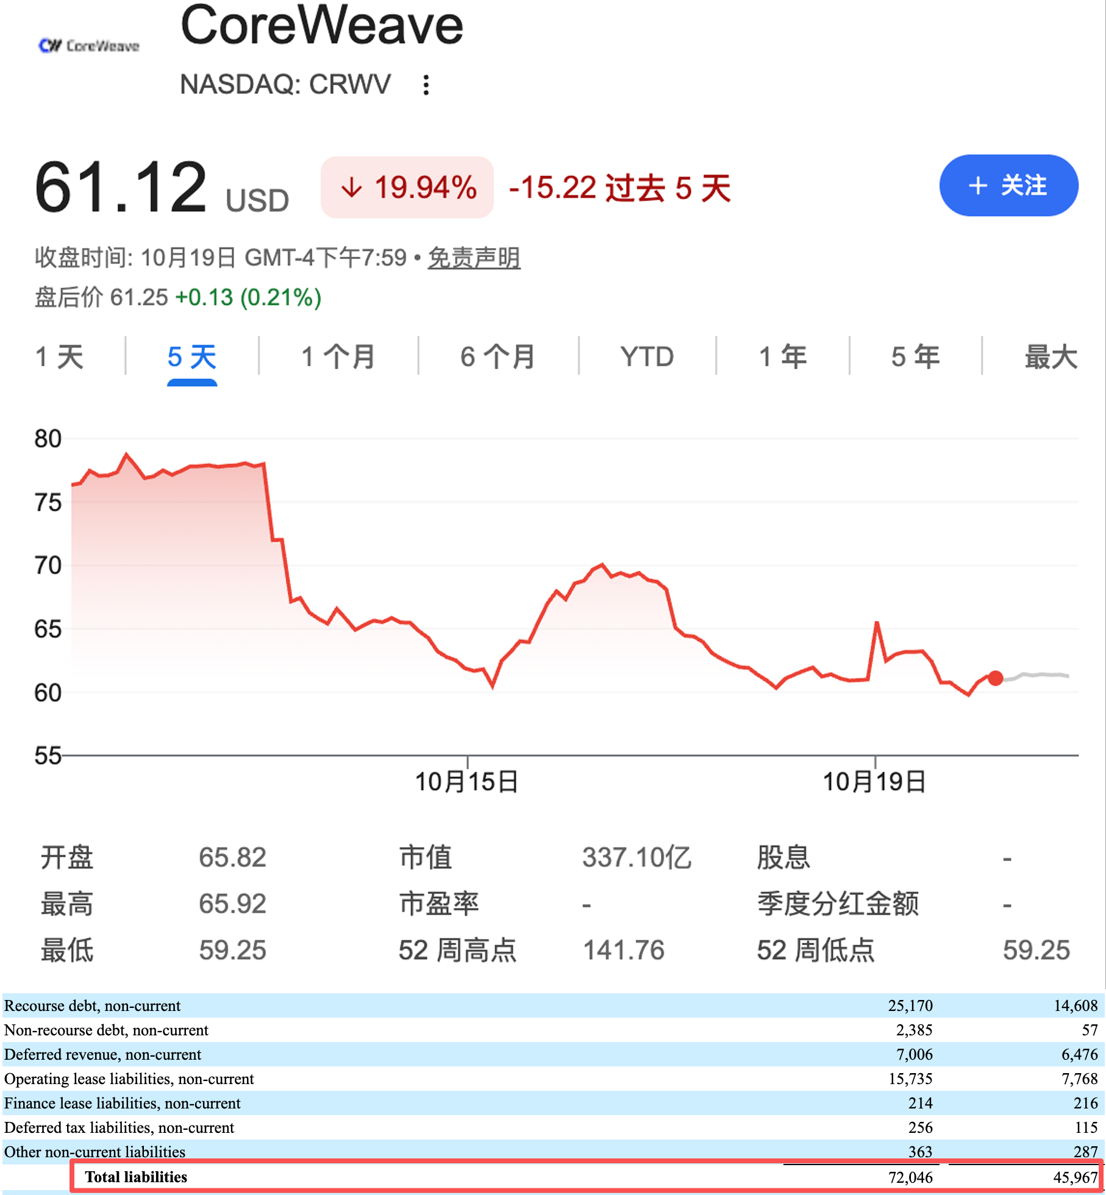Click the 关注 follow button
This screenshot has width=1106, height=1195.
pos(1008,185)
